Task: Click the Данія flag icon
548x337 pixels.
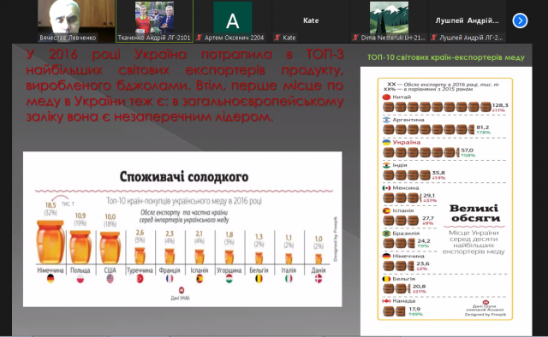Action: tap(319, 279)
